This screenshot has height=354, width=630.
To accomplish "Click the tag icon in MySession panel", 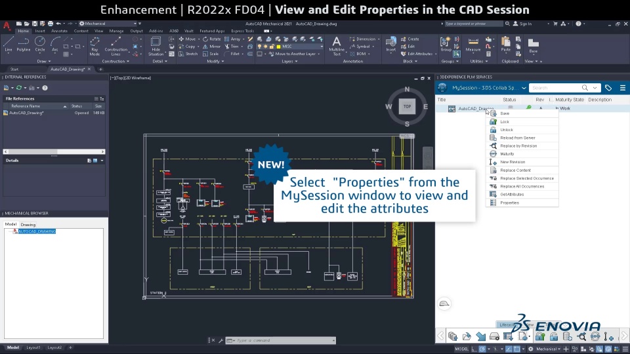I will tap(608, 87).
